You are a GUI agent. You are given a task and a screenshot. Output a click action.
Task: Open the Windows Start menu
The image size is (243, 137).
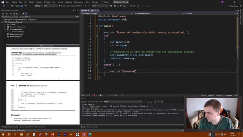click(3, 134)
